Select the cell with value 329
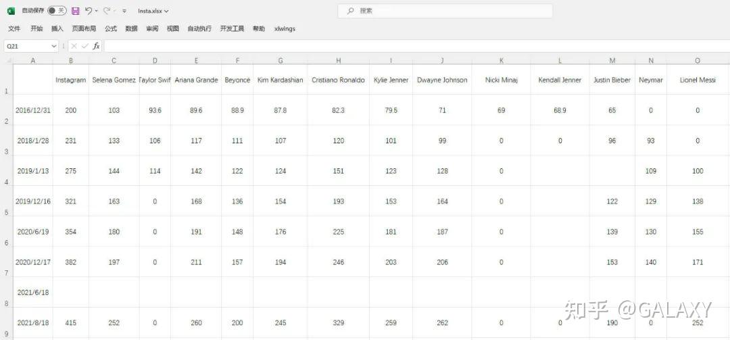 click(339, 323)
